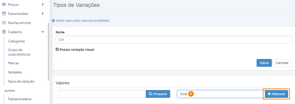
Task: Click the orange A marker badge
Action: tap(191, 94)
